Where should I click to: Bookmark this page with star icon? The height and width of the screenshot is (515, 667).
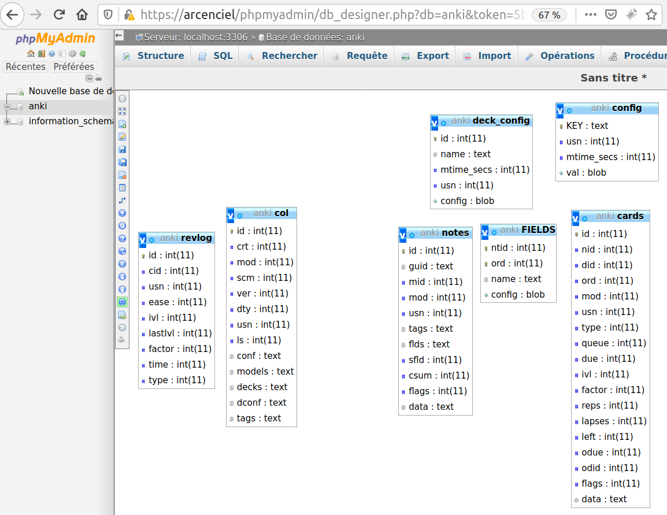tap(651, 15)
